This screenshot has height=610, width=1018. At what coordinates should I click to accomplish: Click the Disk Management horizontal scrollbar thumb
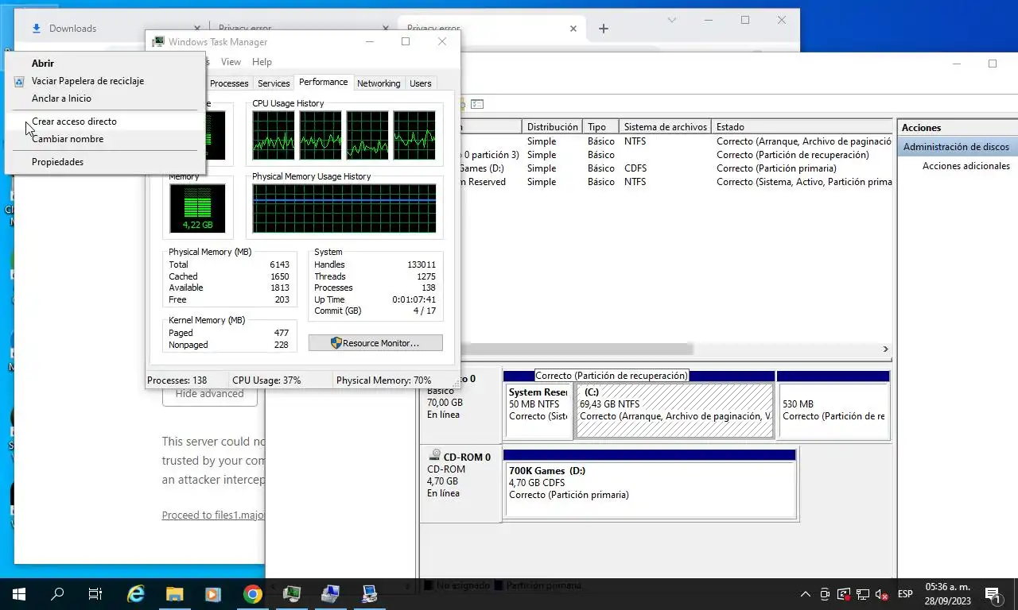pyautogui.click(x=576, y=349)
